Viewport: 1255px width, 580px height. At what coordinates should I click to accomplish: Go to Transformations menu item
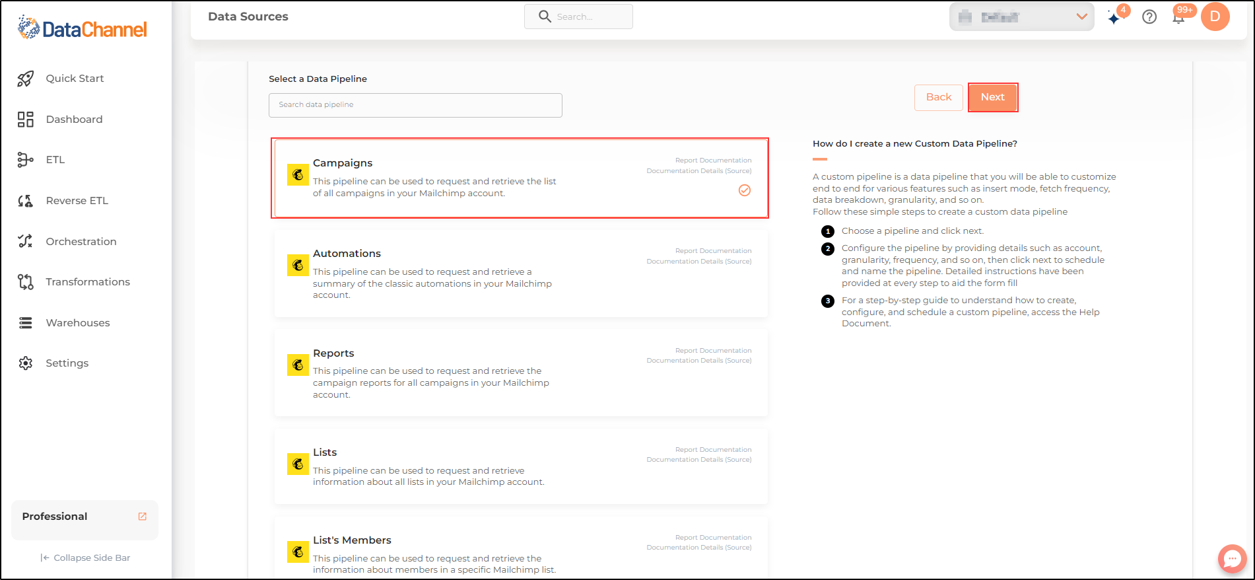88,282
